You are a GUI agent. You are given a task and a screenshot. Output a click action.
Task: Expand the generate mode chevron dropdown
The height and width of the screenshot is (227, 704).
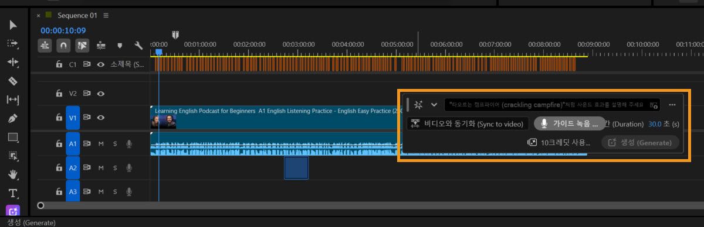point(434,105)
